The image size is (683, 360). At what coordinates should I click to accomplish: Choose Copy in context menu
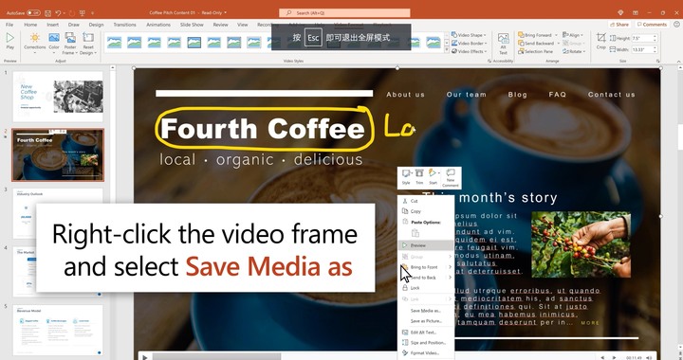coord(426,211)
